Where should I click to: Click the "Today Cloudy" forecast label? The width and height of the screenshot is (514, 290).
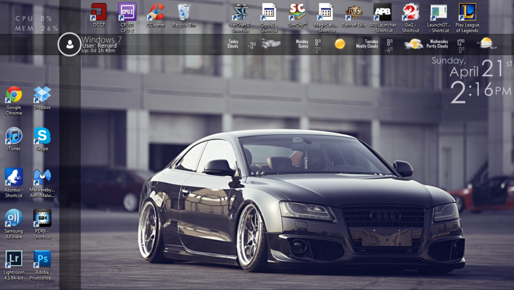pyautogui.click(x=233, y=44)
